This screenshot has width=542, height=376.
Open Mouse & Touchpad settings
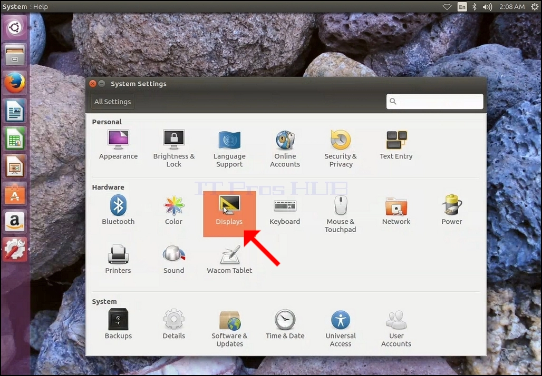(341, 214)
